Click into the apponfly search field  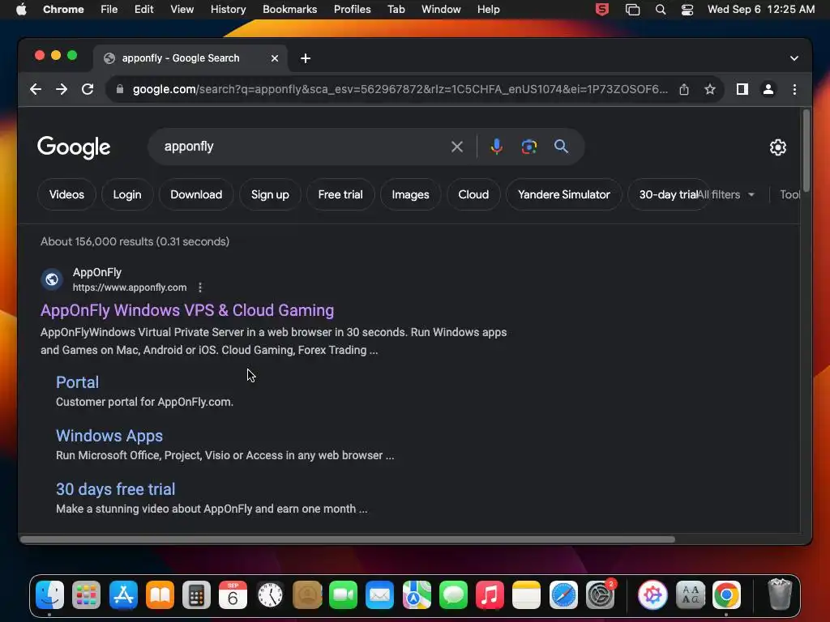pyautogui.click(x=302, y=147)
